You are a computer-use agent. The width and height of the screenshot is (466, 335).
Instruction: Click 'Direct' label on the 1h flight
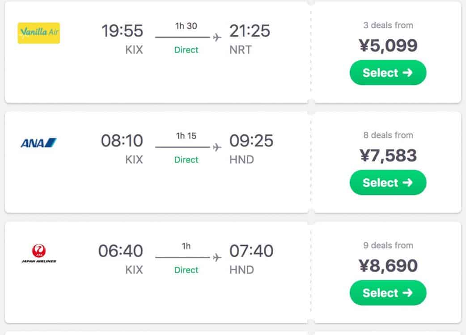pos(186,270)
